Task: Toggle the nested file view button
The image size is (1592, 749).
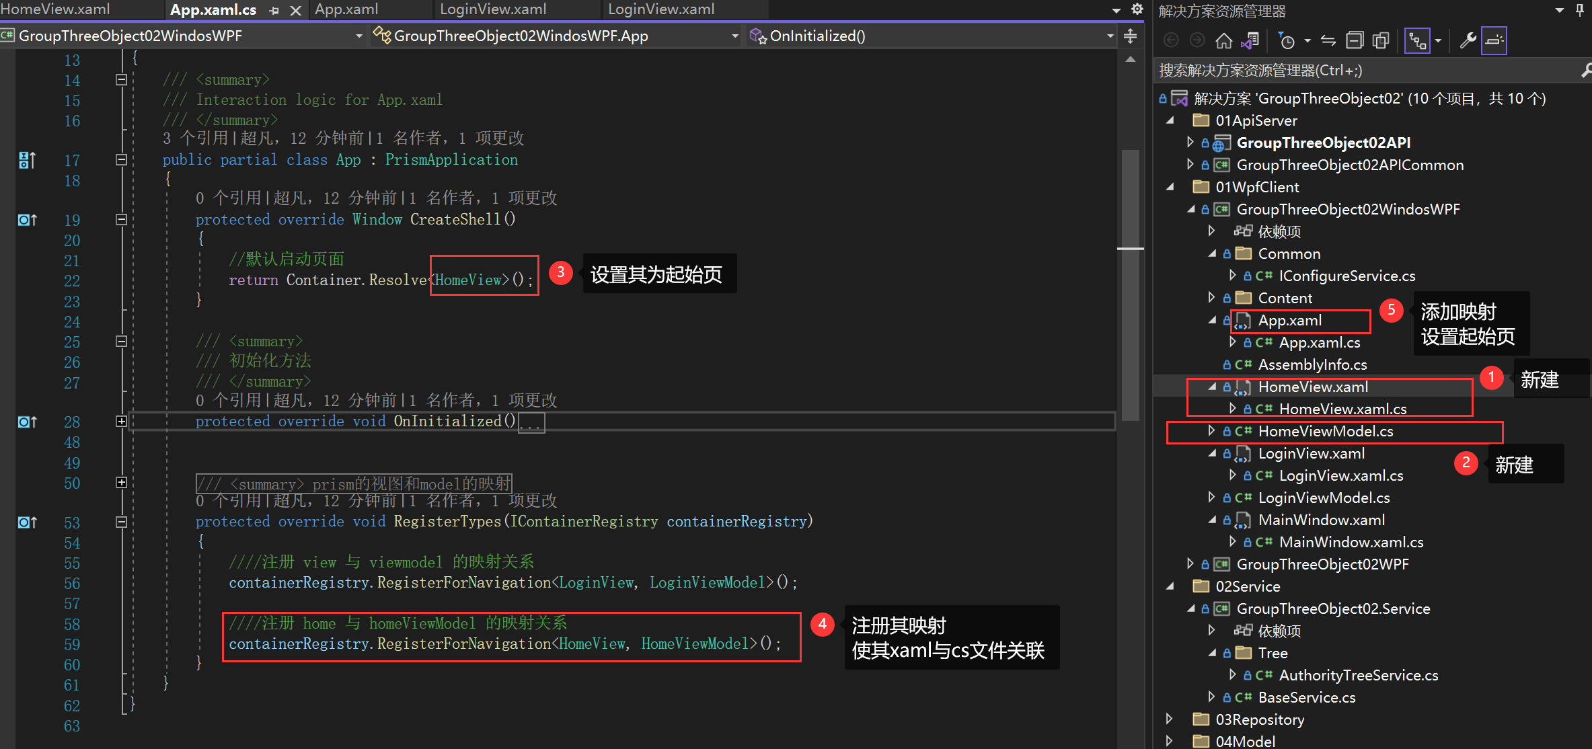Action: click(x=1417, y=41)
